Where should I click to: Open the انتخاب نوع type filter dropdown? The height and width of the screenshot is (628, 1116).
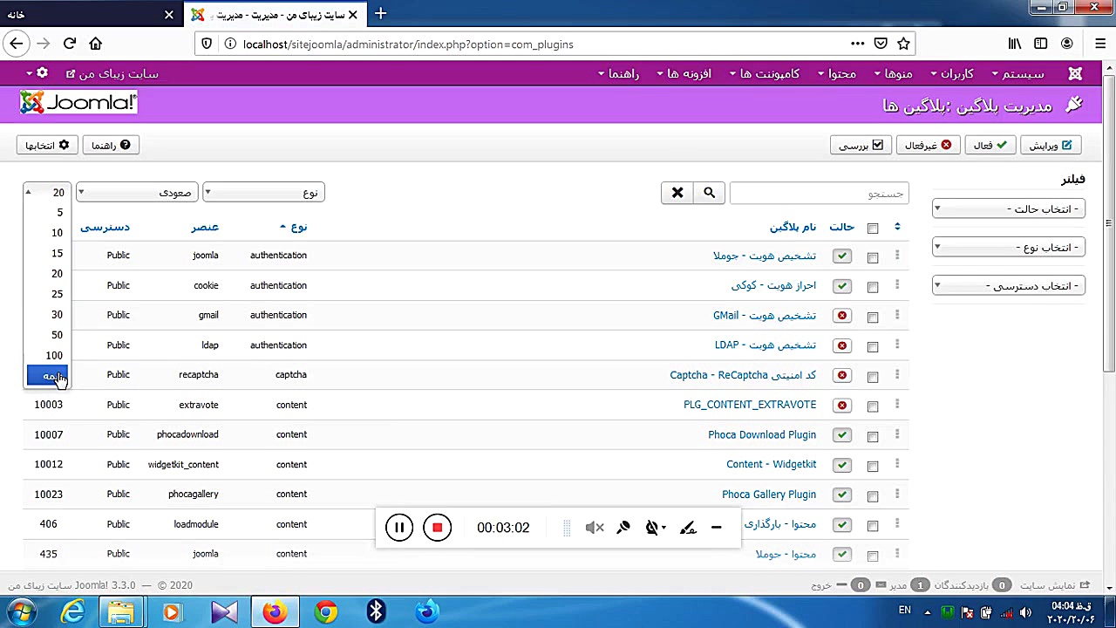pyautogui.click(x=1009, y=248)
